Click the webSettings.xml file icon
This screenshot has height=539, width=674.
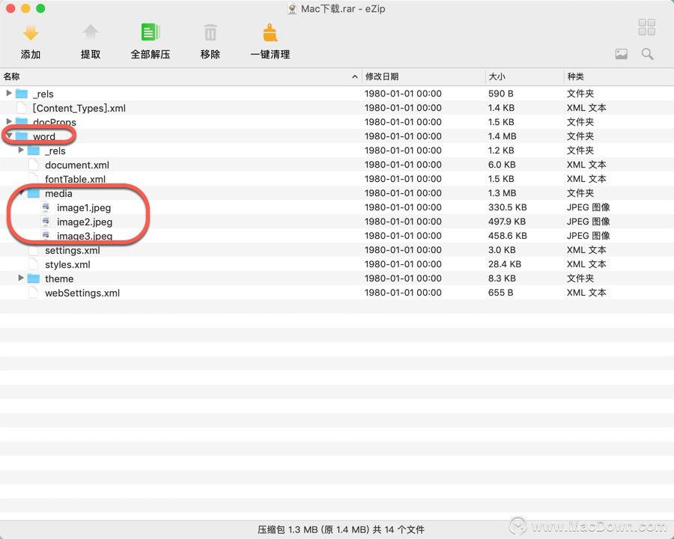(x=34, y=293)
